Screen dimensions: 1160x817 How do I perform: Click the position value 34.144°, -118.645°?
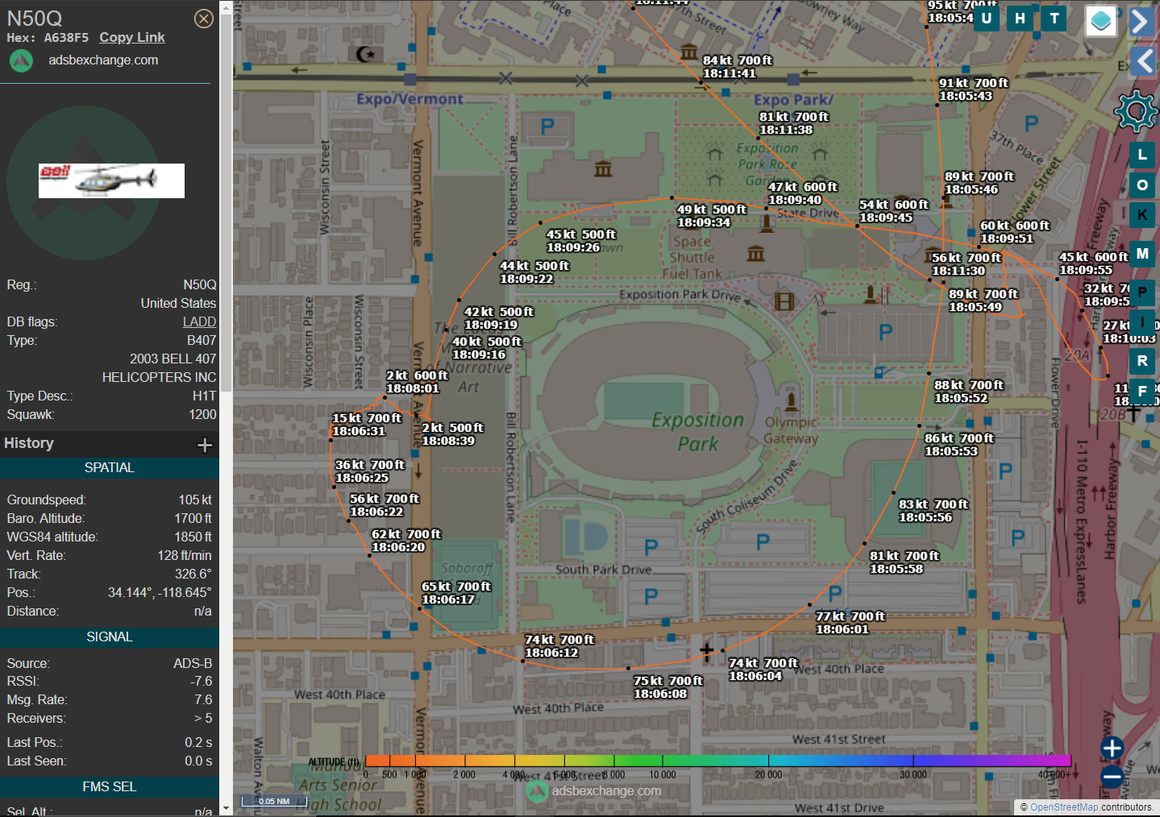coord(160,592)
